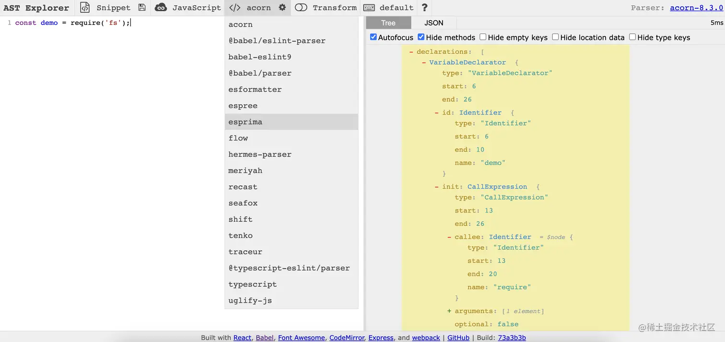Pick esformatter from the dropdown
Viewport: 725px width, 342px height.
[x=292, y=90]
